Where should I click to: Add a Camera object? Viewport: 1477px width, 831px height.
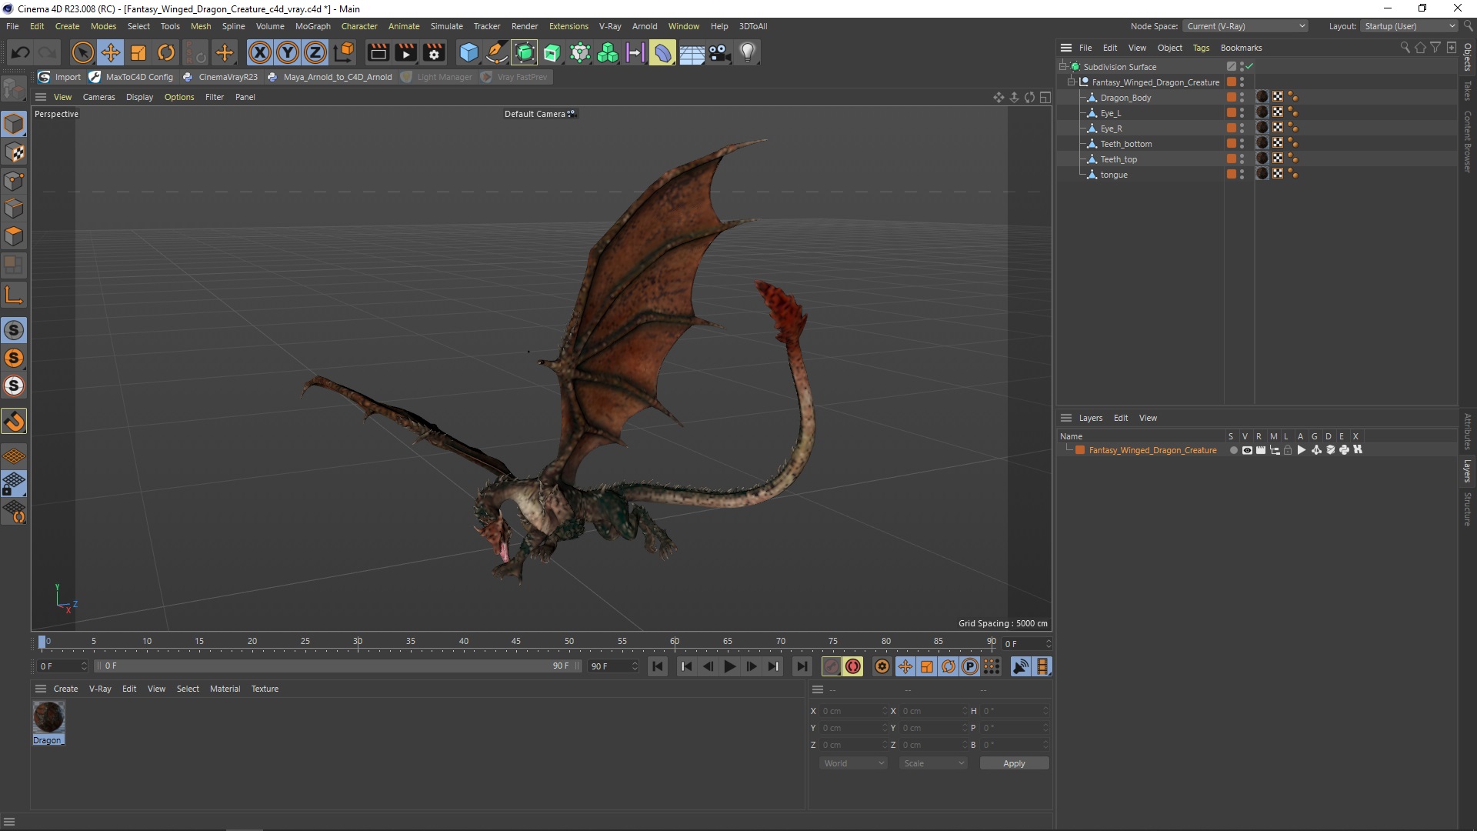719,52
